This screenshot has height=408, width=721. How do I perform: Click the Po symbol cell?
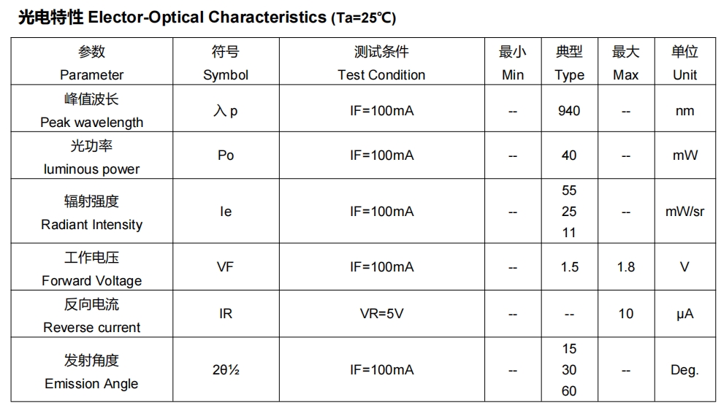pos(226,155)
